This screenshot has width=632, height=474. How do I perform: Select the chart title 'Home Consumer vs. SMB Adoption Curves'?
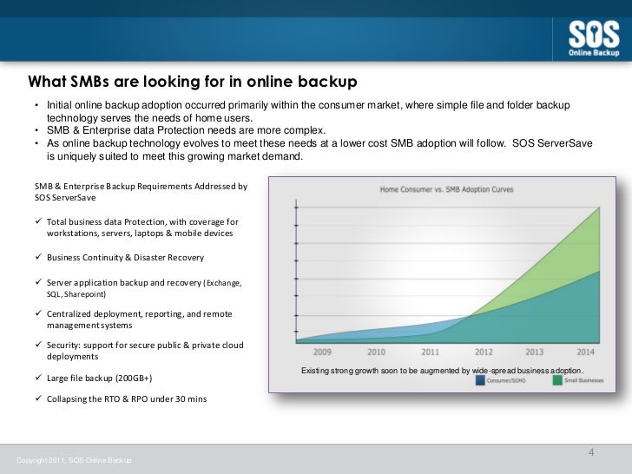coord(446,189)
